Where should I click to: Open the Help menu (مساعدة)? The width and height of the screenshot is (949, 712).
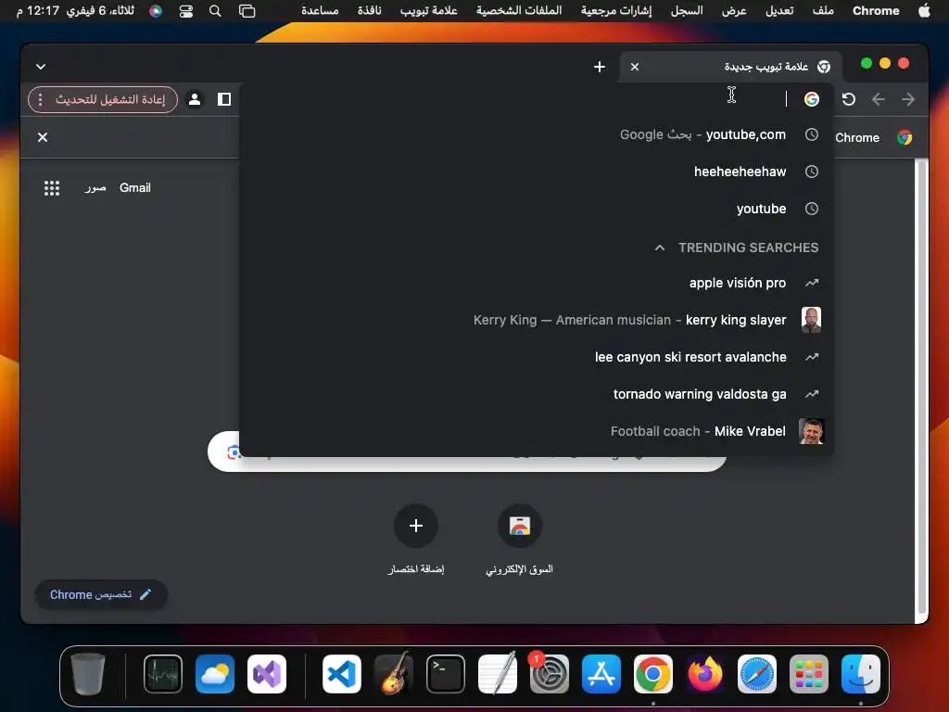point(320,11)
